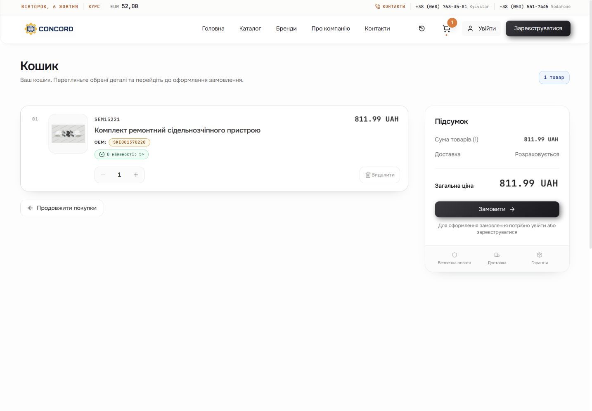The height and width of the screenshot is (411, 592).
Task: Click the warranty box icon
Action: (x=540, y=255)
